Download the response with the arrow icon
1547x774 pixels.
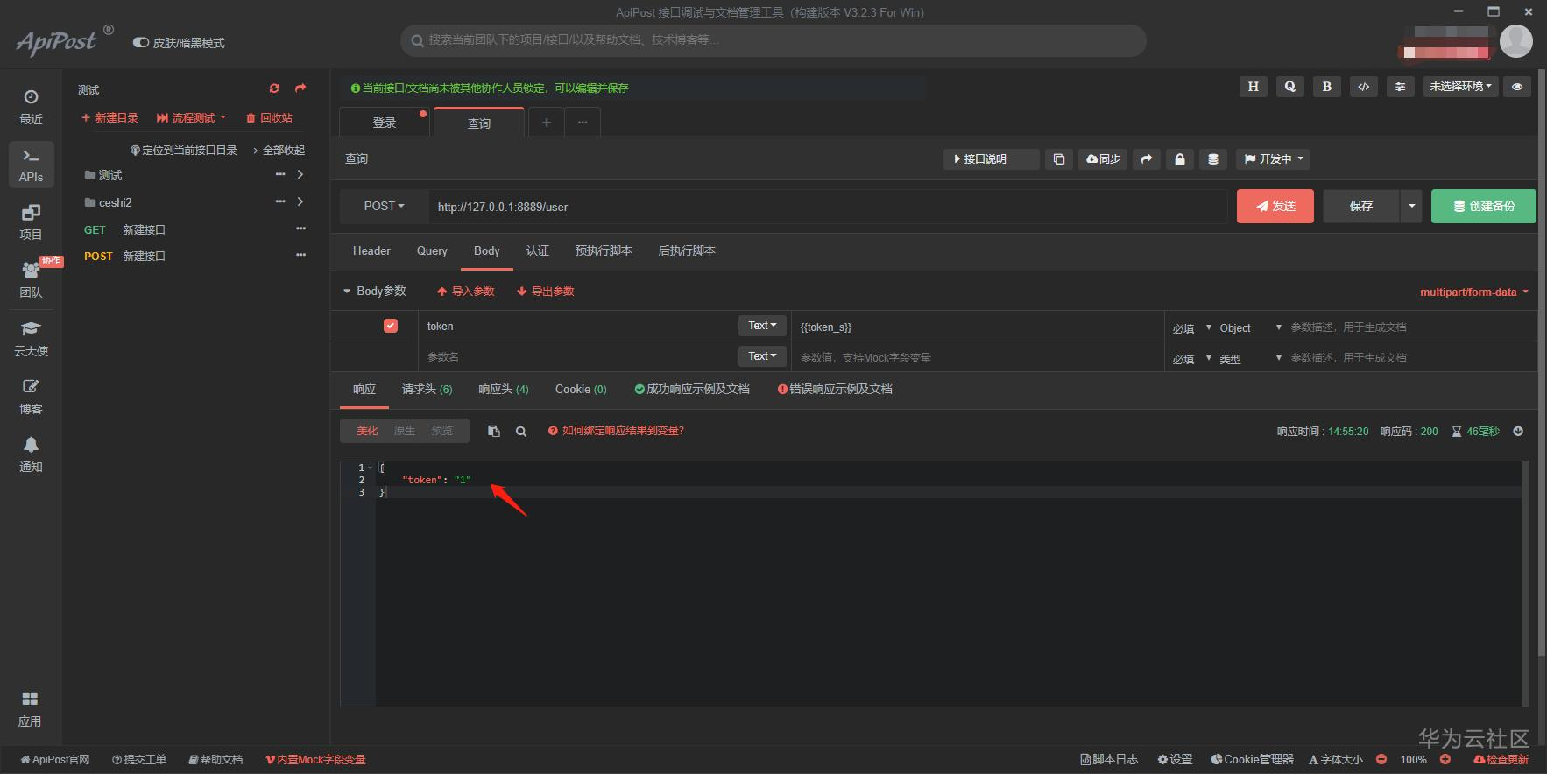[1518, 431]
